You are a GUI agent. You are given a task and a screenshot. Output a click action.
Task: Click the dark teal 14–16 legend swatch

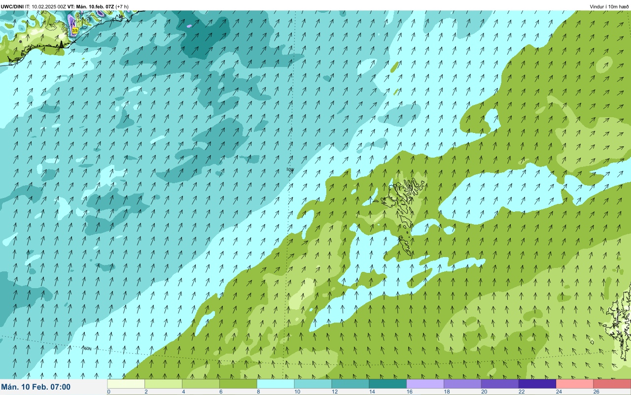pos(388,384)
